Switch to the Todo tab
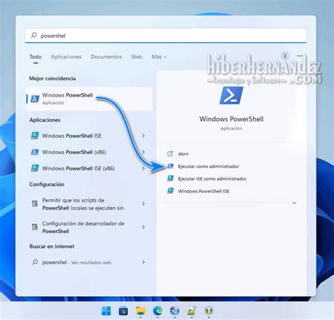The height and width of the screenshot is (320, 334). click(x=35, y=56)
